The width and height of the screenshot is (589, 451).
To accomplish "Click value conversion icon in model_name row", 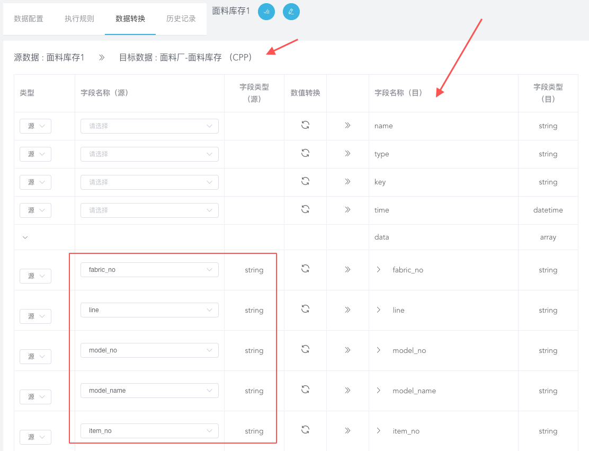I will (x=306, y=390).
